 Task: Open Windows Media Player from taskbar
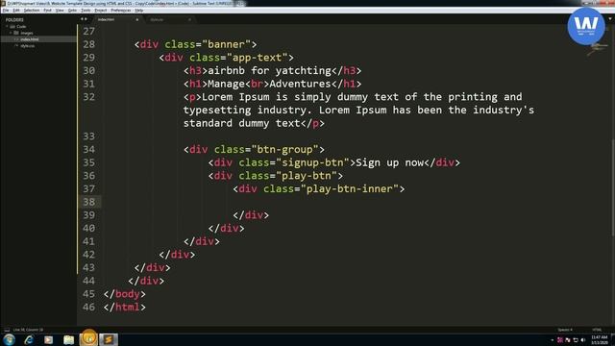pos(49,339)
